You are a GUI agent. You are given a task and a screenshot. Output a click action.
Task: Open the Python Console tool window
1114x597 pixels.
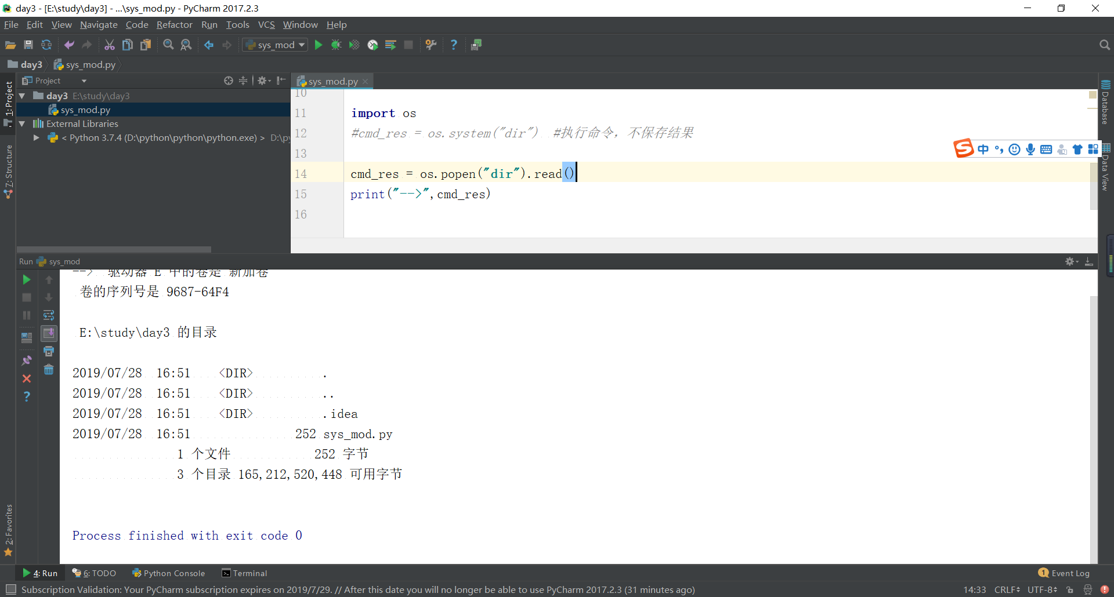coord(168,573)
